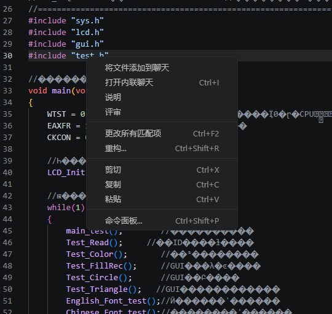The height and width of the screenshot is (314, 332).
Task: Click line number 30 in the gutter
Action: tap(7, 56)
